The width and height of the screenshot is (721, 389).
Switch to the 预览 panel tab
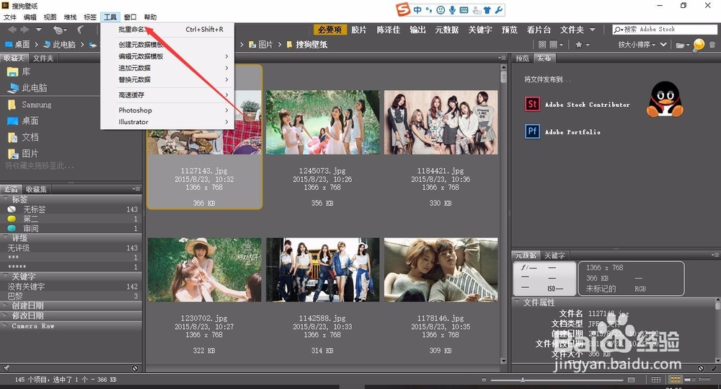(x=522, y=58)
